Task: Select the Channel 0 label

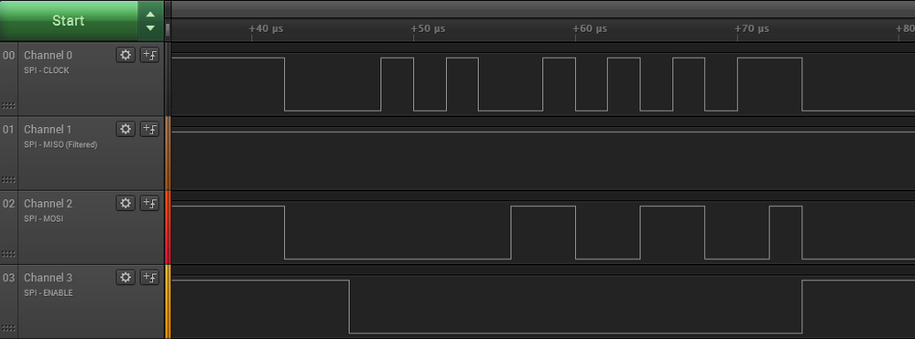Action: click(x=48, y=56)
